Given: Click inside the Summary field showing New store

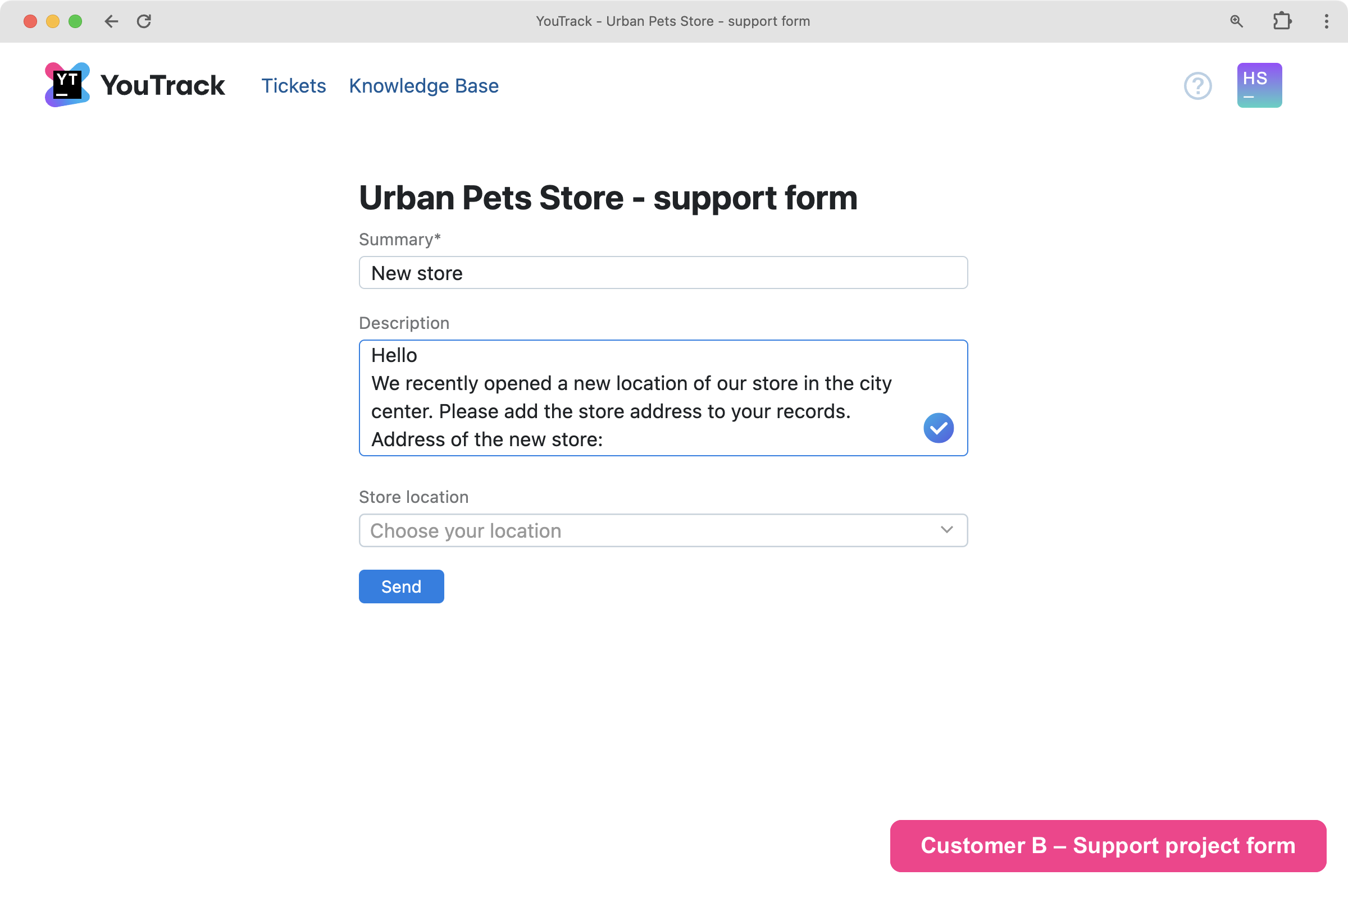Looking at the screenshot, I should tap(663, 273).
